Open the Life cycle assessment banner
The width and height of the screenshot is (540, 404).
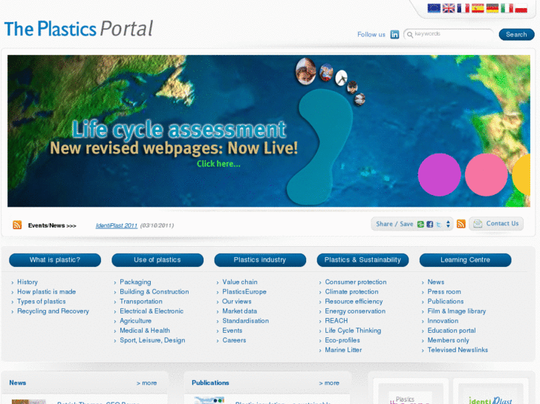pos(269,131)
